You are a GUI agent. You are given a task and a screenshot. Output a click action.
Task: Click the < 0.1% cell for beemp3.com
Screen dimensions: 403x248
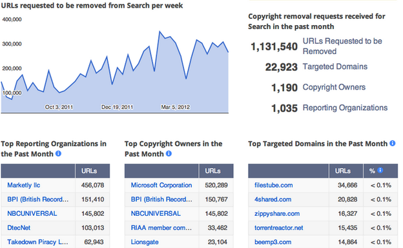tap(380, 242)
